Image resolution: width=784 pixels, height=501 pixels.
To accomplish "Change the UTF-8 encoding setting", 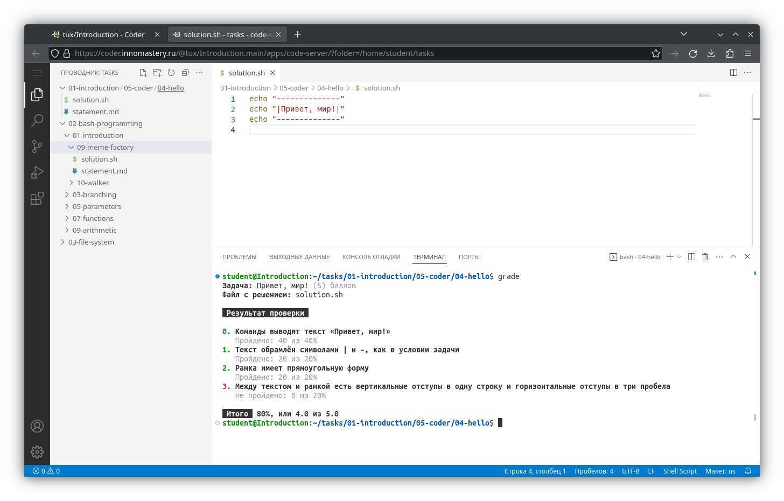I will pyautogui.click(x=631, y=471).
